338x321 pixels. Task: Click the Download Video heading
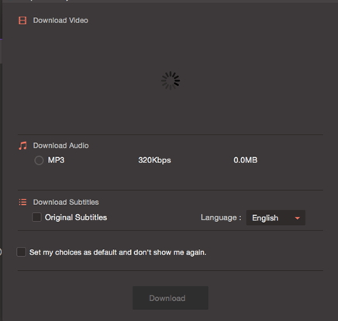(60, 20)
